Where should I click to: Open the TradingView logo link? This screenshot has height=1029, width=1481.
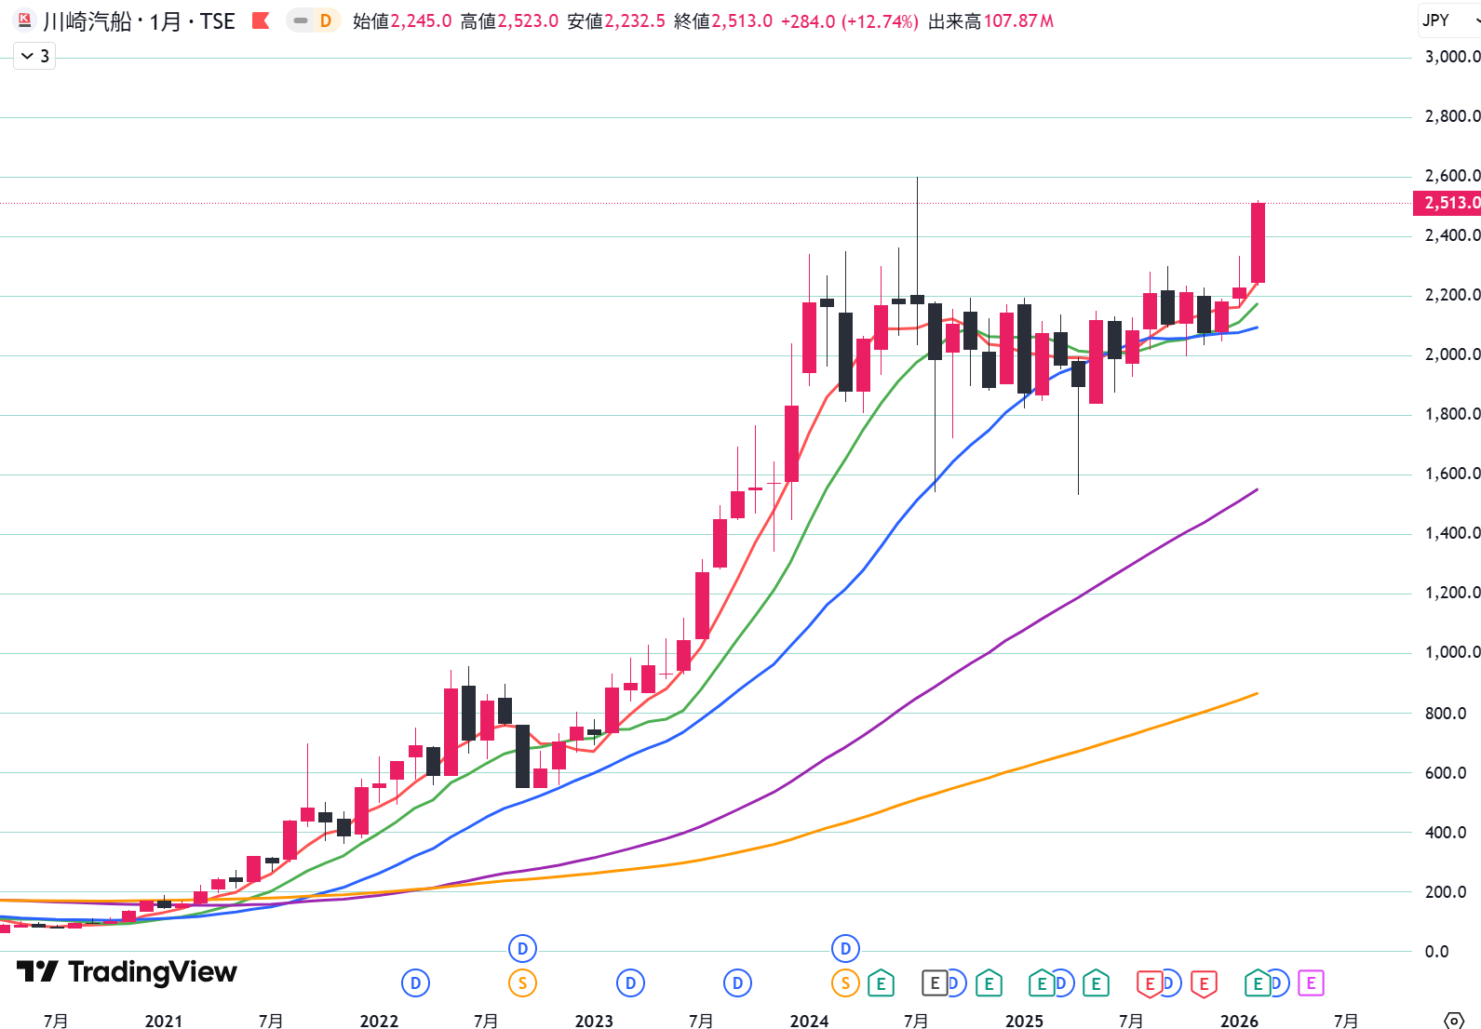click(127, 972)
